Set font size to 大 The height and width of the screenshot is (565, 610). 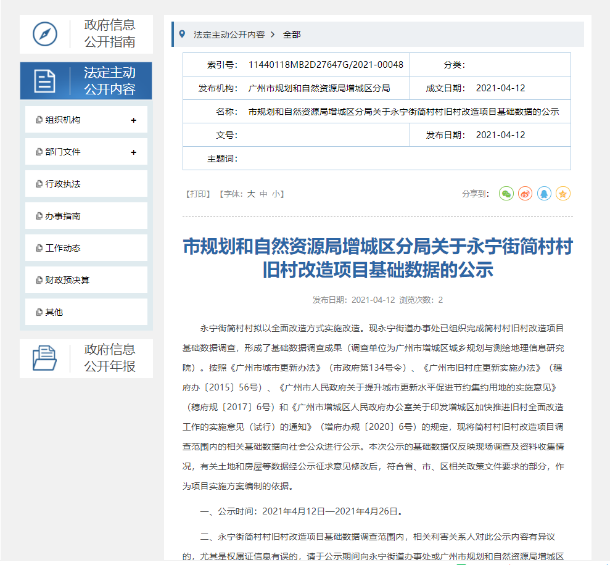click(x=251, y=194)
